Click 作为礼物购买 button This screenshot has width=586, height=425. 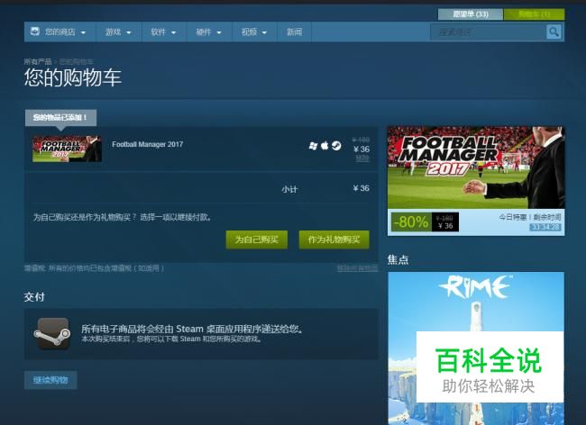[334, 240]
